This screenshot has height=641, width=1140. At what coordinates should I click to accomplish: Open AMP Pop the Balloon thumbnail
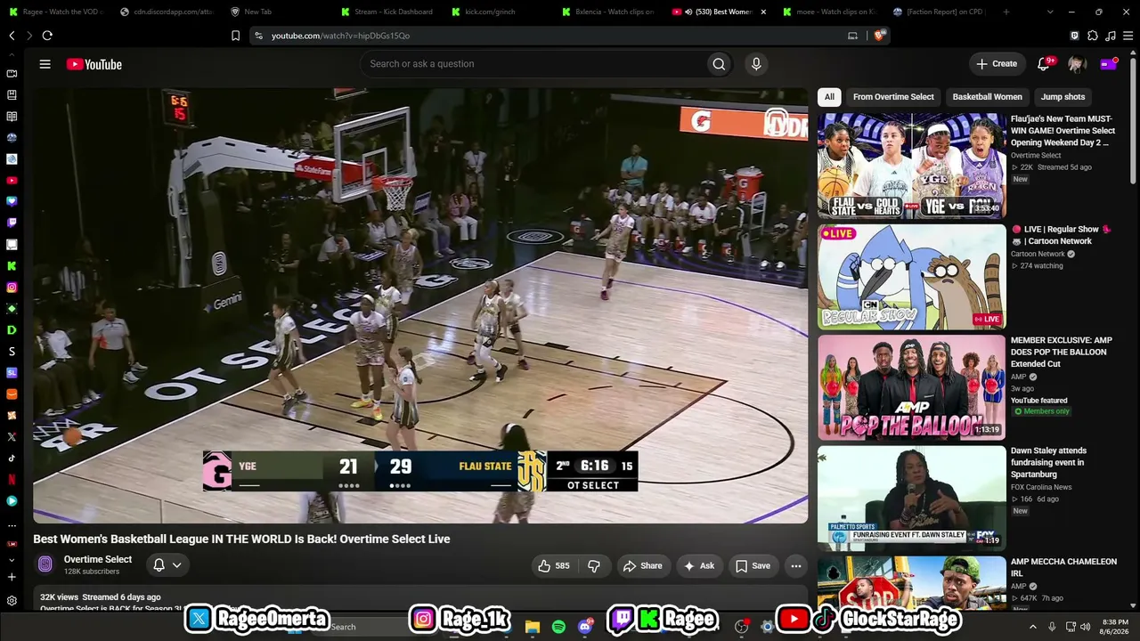point(911,386)
